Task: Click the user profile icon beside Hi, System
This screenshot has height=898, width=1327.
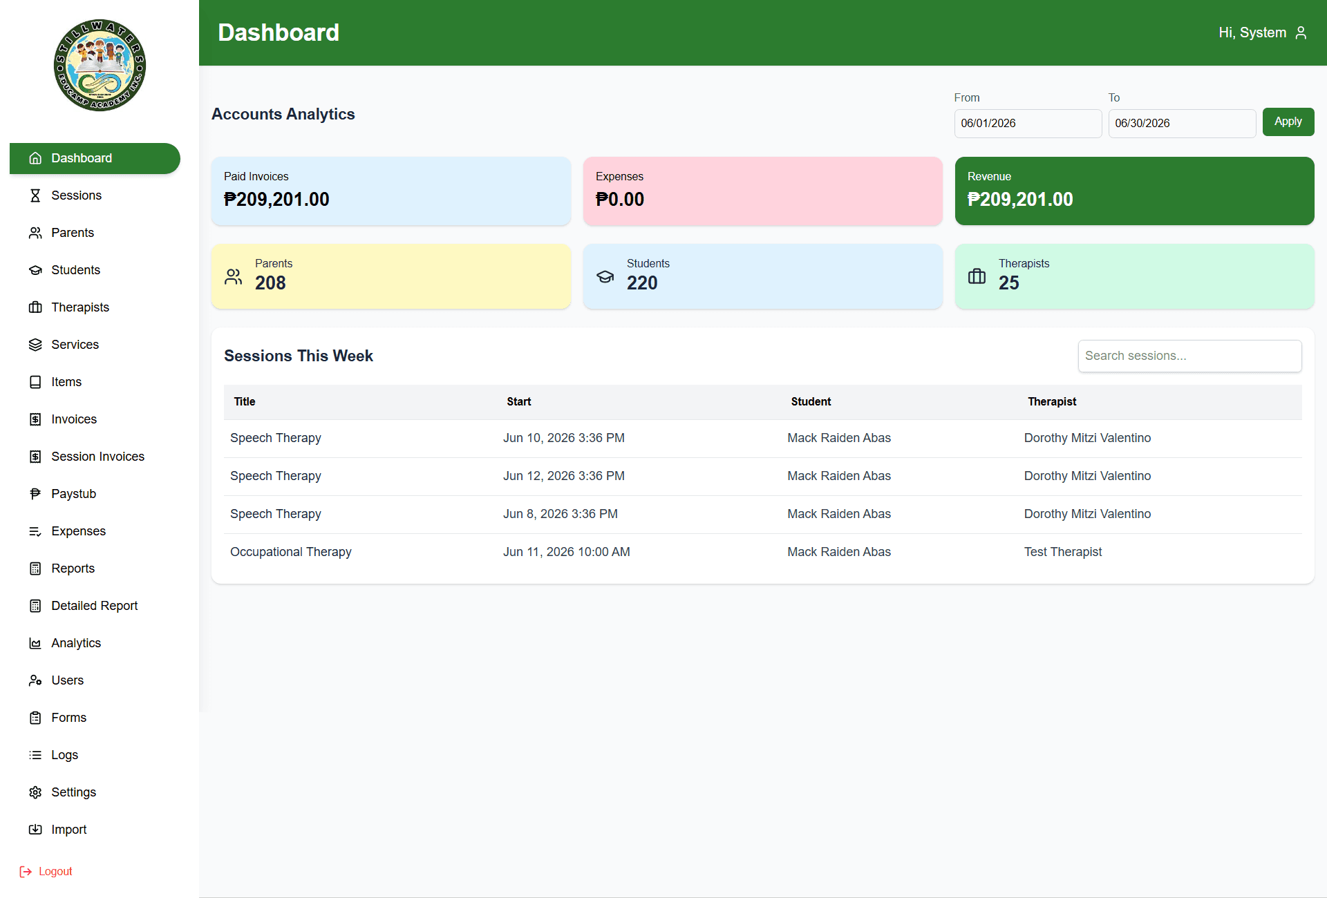Action: tap(1301, 32)
